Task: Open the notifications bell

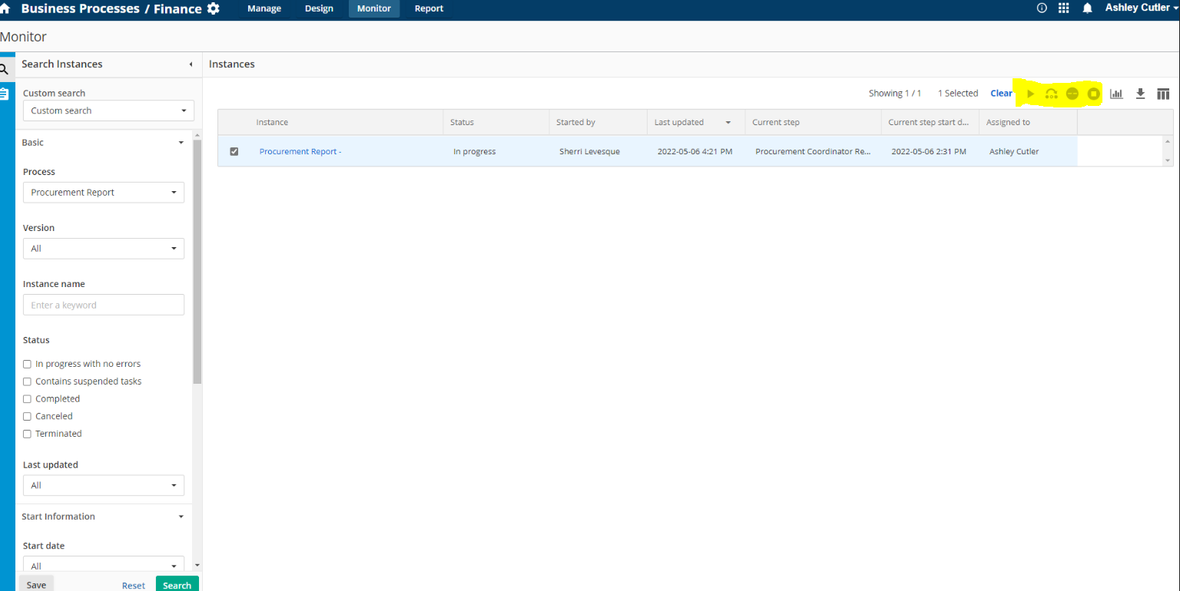Action: (x=1087, y=8)
